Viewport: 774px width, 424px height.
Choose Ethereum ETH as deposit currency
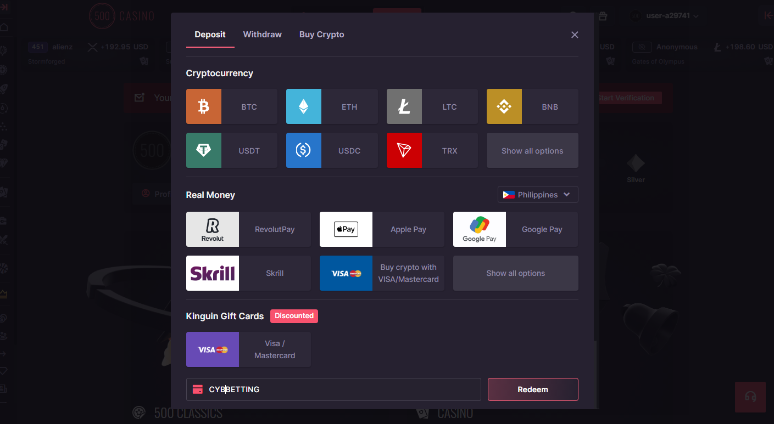pos(331,106)
